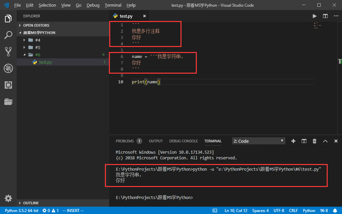Change the UTF-8 file encoding
This screenshot has height=214, width=342.
pyautogui.click(x=278, y=211)
